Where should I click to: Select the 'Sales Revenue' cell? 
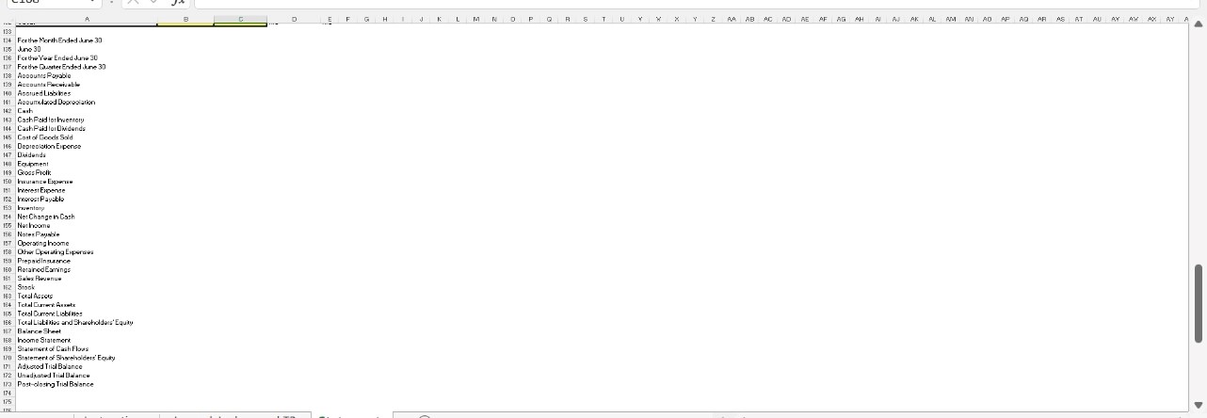(x=87, y=278)
